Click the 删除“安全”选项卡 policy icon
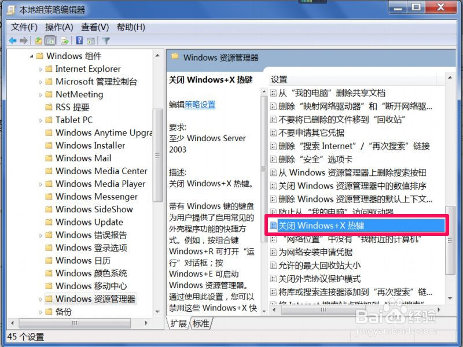Viewport: 463px width, 347px height. click(x=273, y=160)
